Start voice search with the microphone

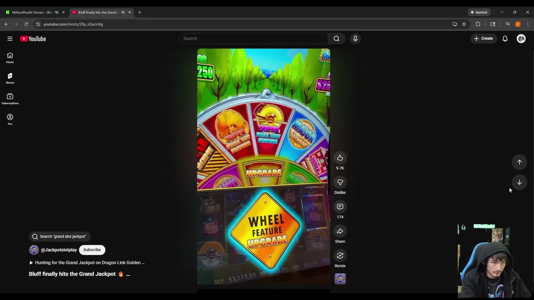[355, 39]
